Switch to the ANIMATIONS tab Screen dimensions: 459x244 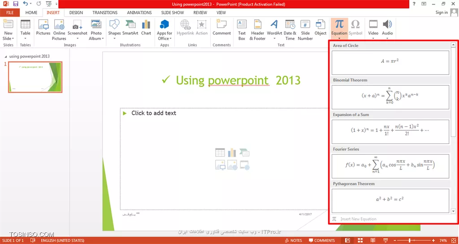point(139,13)
